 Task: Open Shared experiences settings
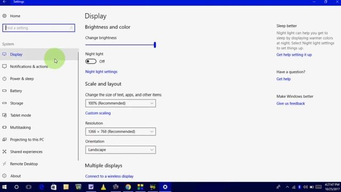pos(26,151)
